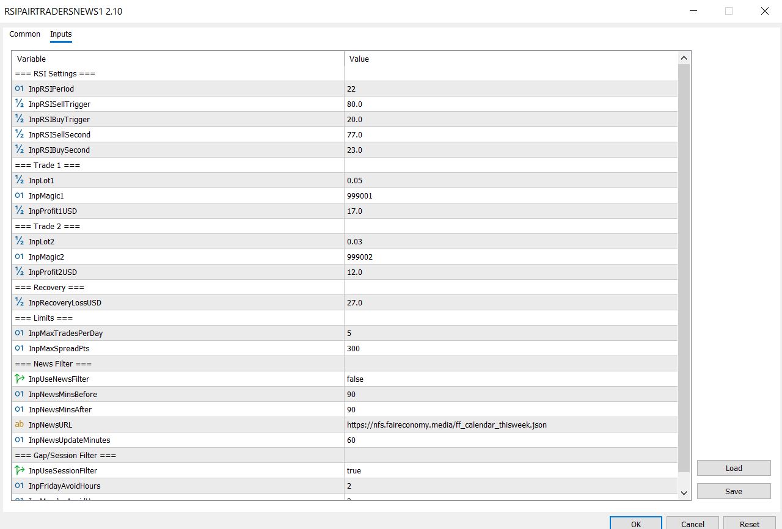Click the Load button
This screenshot has width=782, height=529.
(734, 468)
